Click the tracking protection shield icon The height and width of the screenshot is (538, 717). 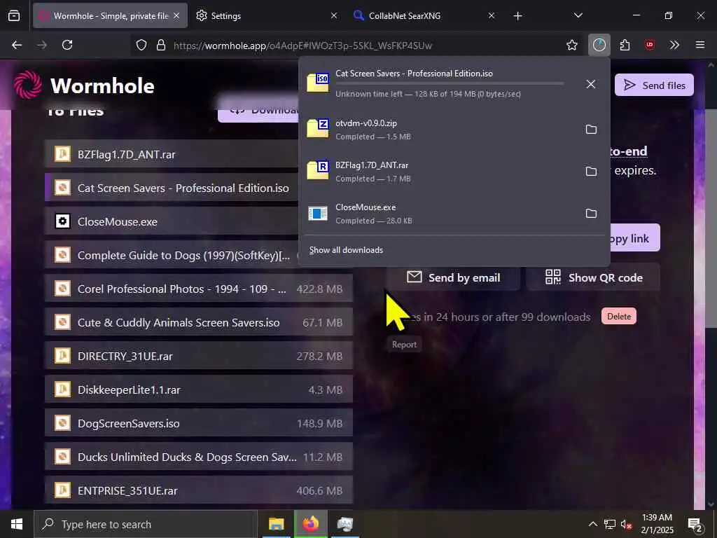(x=141, y=45)
